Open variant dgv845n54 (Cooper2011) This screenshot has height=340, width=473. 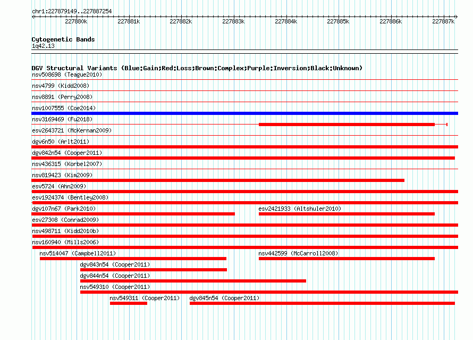pyautogui.click(x=224, y=298)
